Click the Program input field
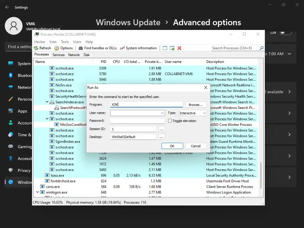 [x=146, y=104]
